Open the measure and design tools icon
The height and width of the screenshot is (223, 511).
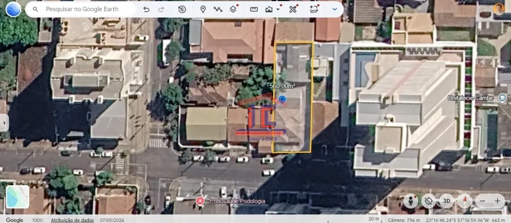click(x=293, y=9)
